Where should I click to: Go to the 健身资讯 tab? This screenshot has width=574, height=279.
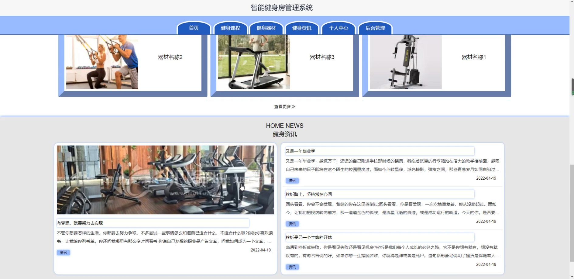coord(302,28)
